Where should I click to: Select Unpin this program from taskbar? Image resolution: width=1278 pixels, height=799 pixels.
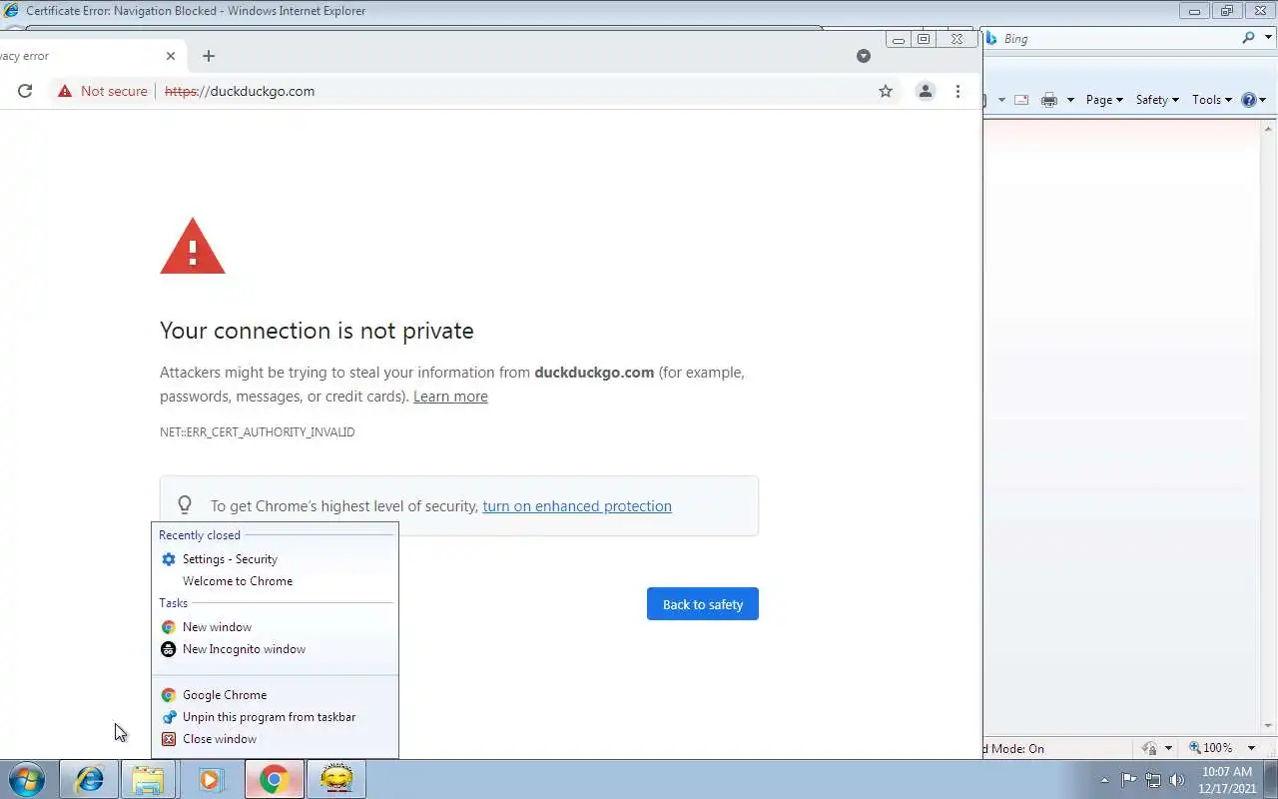tap(275, 717)
